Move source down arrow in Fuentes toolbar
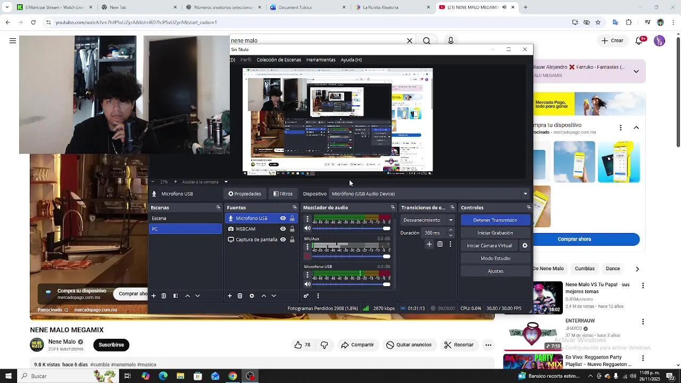 point(273,296)
